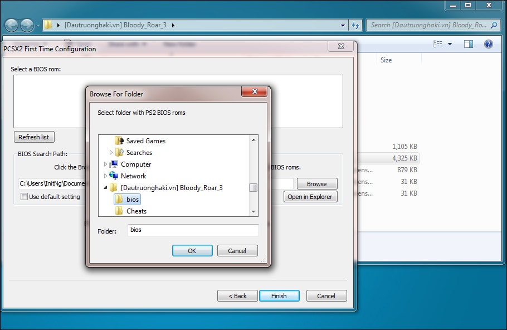The height and width of the screenshot is (330, 507).
Task: Click the Browse button in PCSX2 configuration
Action: 317,184
